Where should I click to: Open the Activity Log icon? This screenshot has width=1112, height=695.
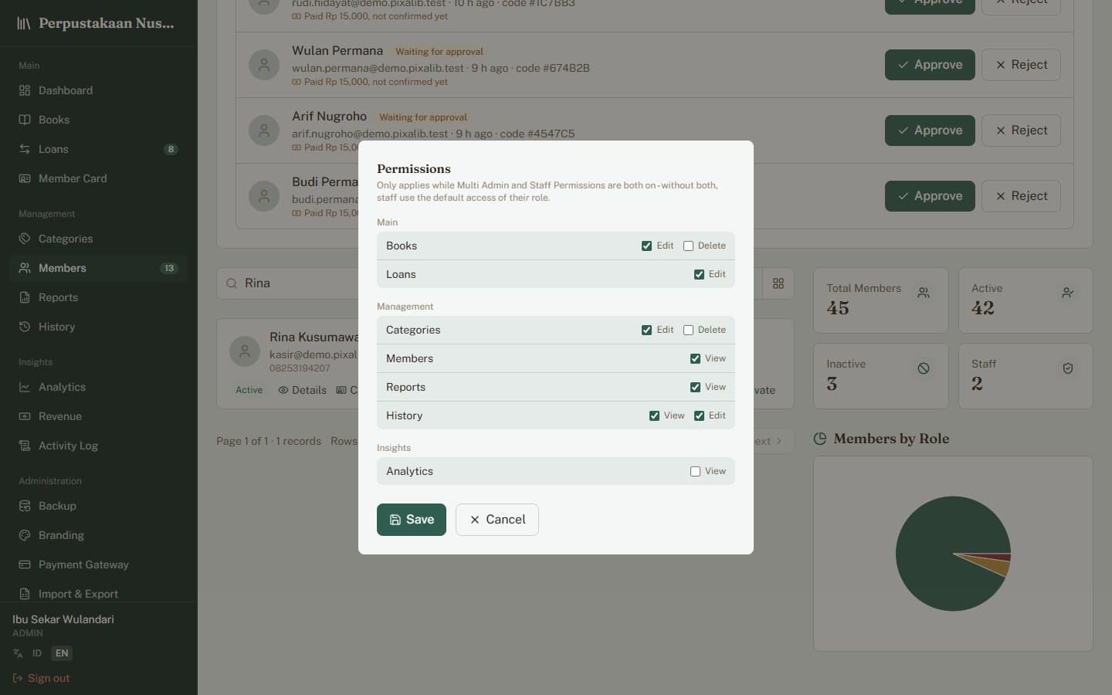[25, 446]
